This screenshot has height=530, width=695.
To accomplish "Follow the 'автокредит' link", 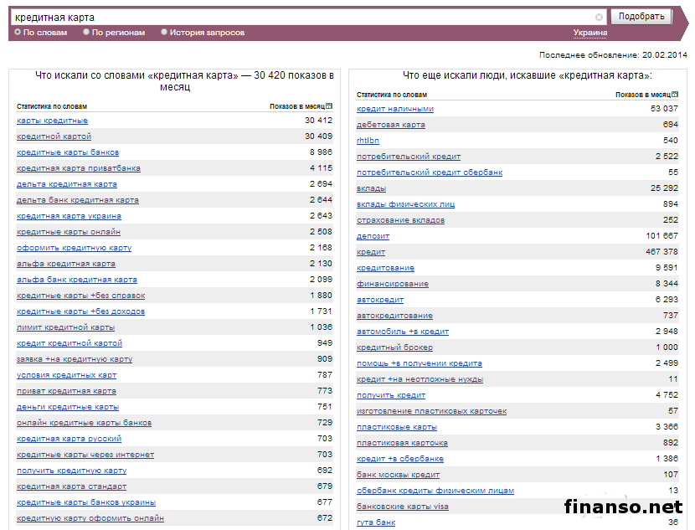I will tap(380, 300).
